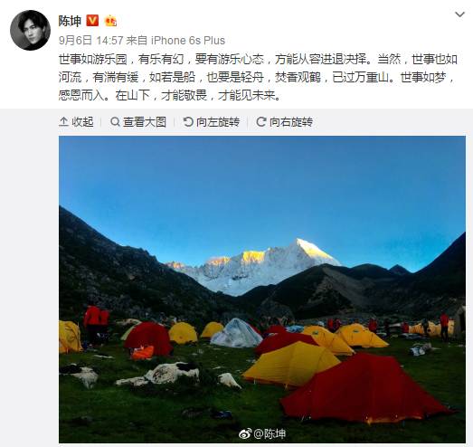The height and width of the screenshot is (447, 473).
Task: Click the magnifier icon beside 查看大图
Action: pyautogui.click(x=115, y=122)
